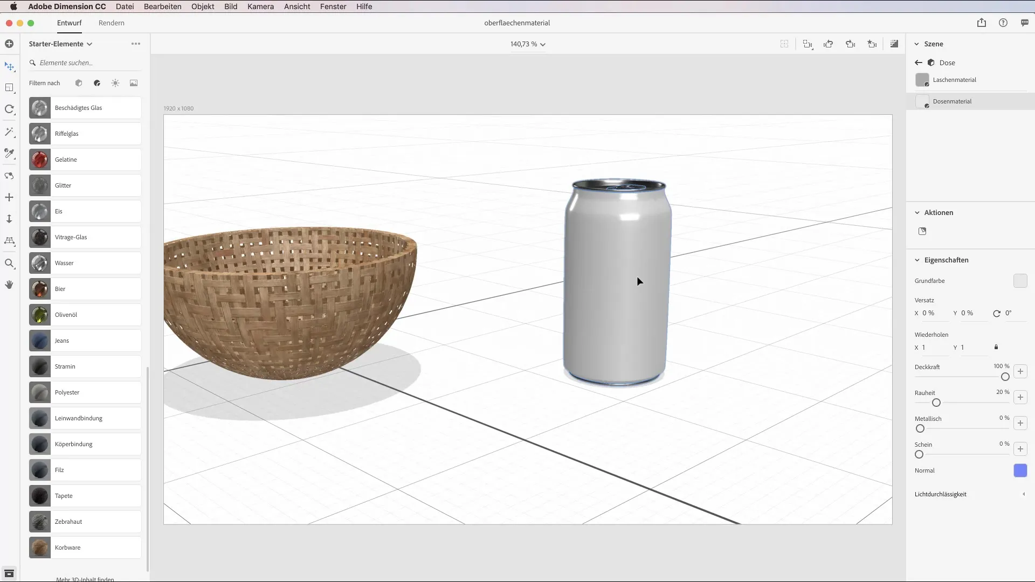
Task: Click the Metallisch slider handle
Action: (x=920, y=428)
